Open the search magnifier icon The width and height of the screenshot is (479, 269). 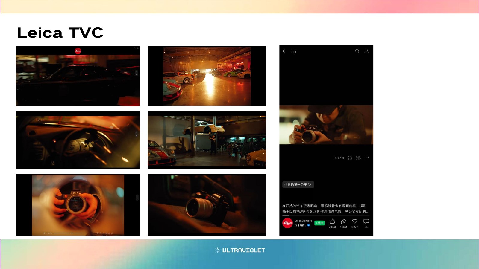point(357,51)
